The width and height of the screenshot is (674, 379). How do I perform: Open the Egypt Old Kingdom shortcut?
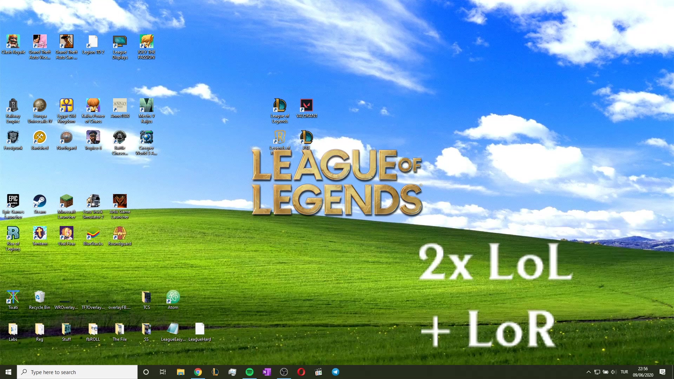coord(66,111)
